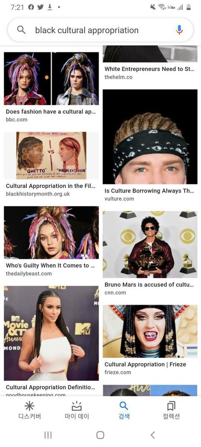Tap the recent apps navigation button

click(48, 435)
